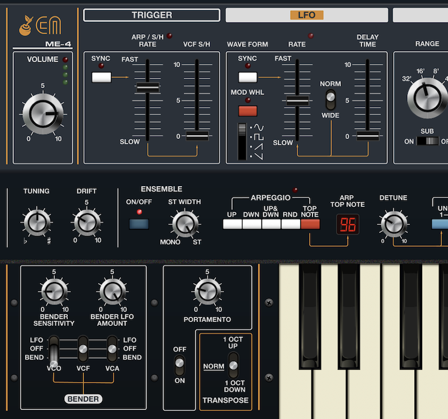Flip the LFO NORM/WIDE switch
The image size is (448, 419).
330,99
